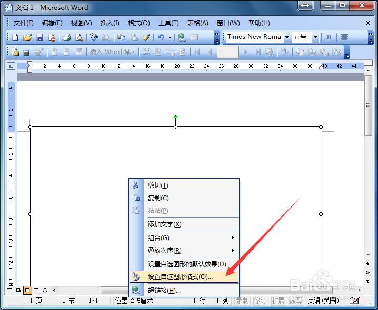This screenshot has height=310, width=378.
Task: Open Print Preview magnifier icon
Action: coord(79,37)
